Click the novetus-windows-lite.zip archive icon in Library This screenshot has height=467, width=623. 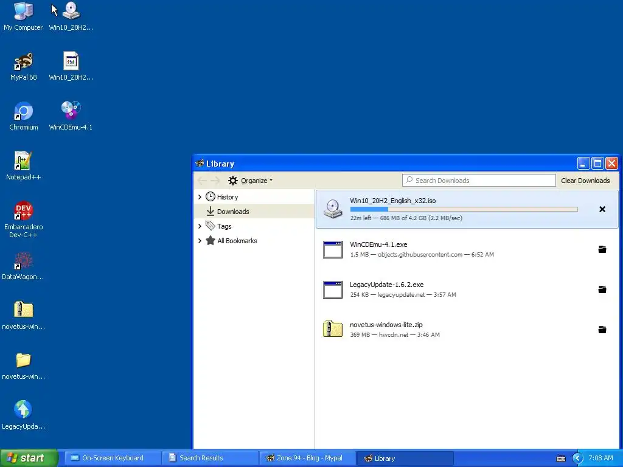[333, 329]
